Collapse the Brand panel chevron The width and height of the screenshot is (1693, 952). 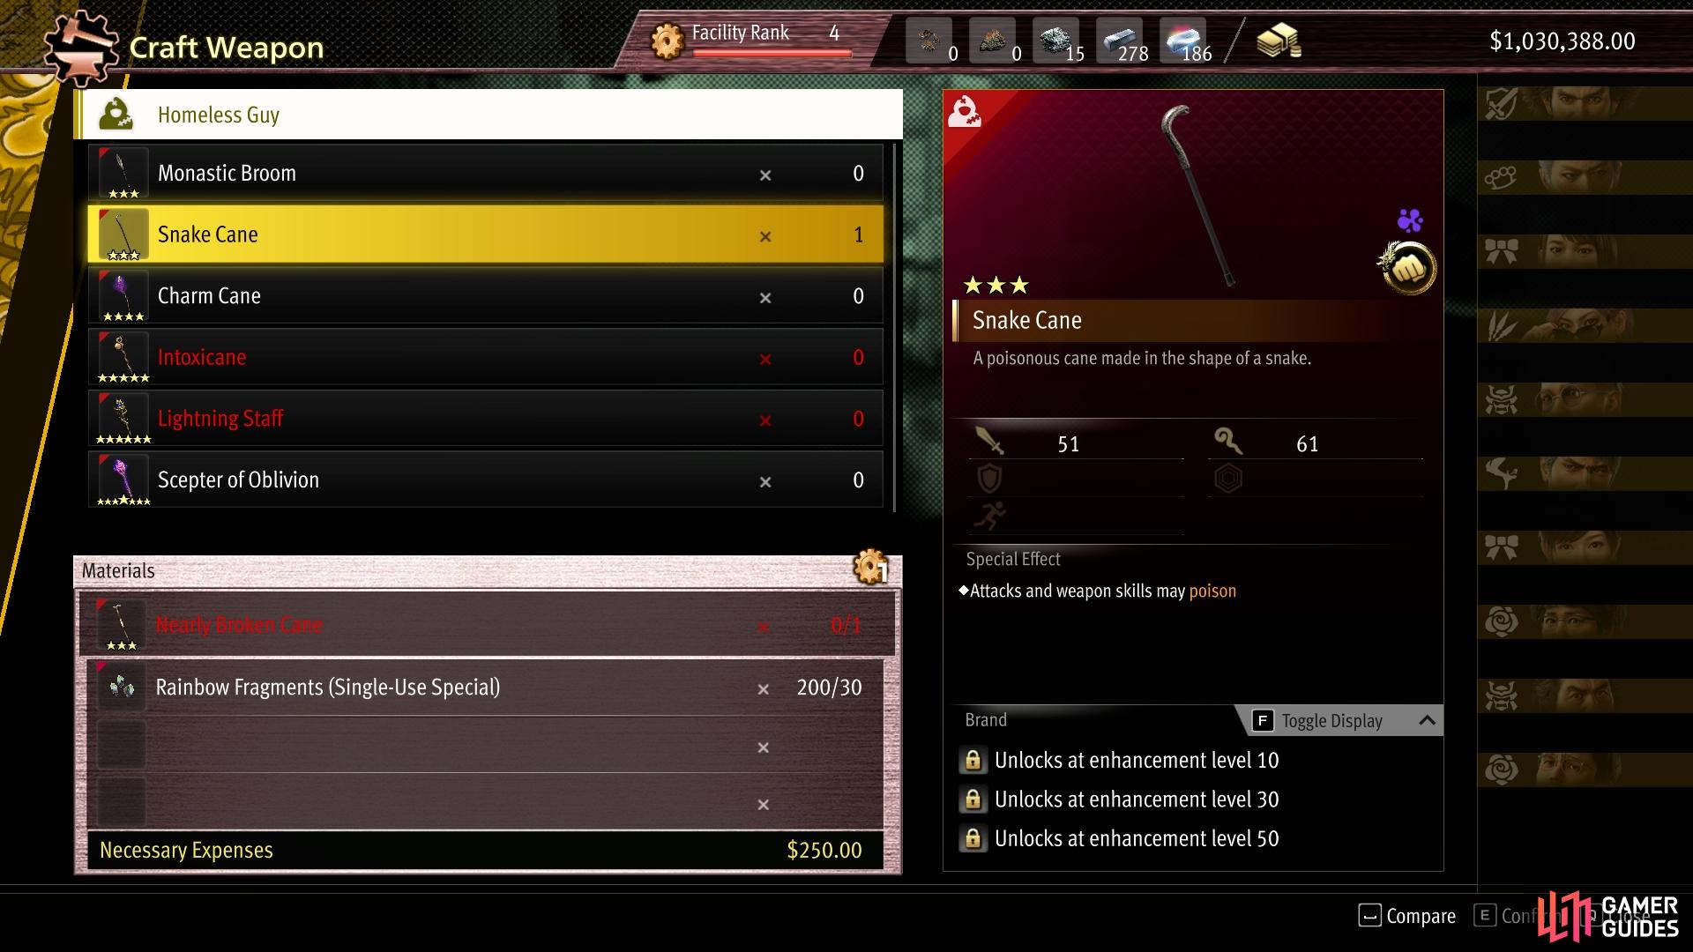click(1427, 720)
